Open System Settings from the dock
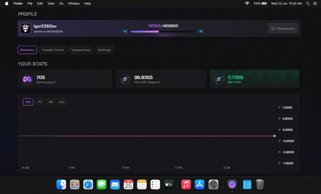Screen dimensions: 321x194 pyautogui.click(x=213, y=184)
